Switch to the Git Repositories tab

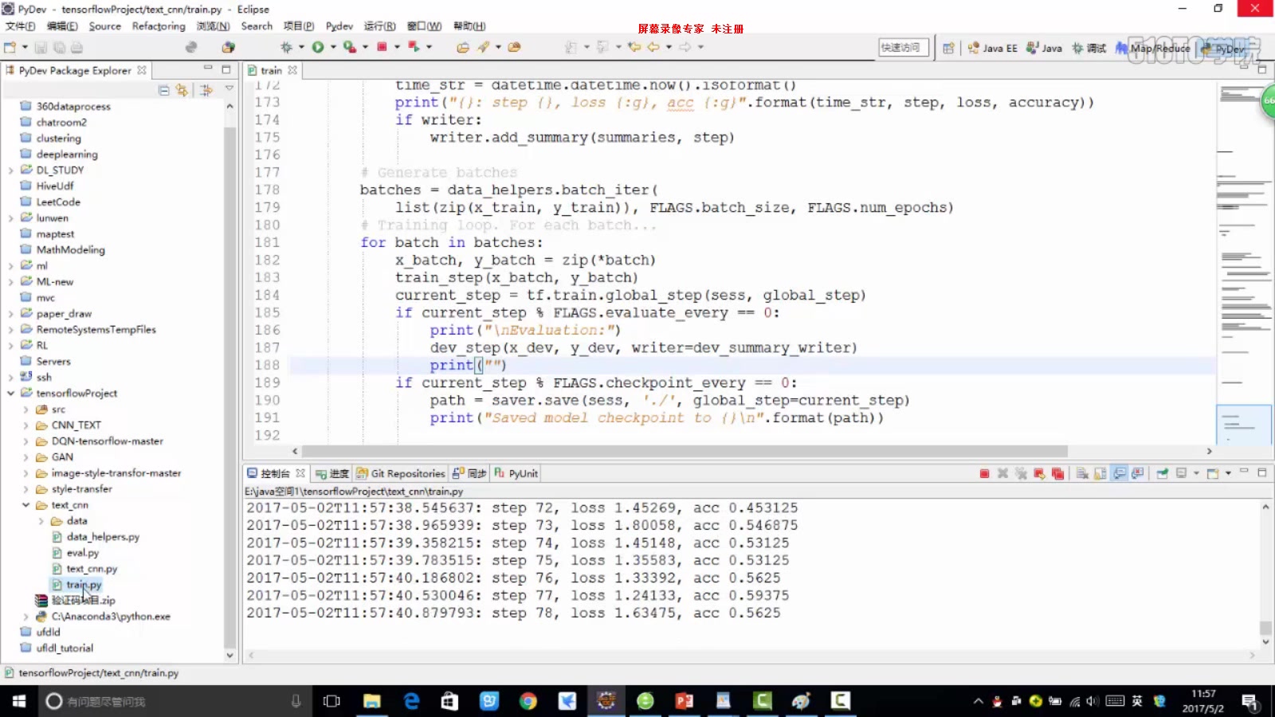pyautogui.click(x=400, y=473)
